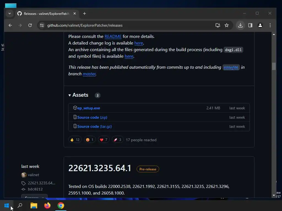Go back to the previous page

pos(10,25)
